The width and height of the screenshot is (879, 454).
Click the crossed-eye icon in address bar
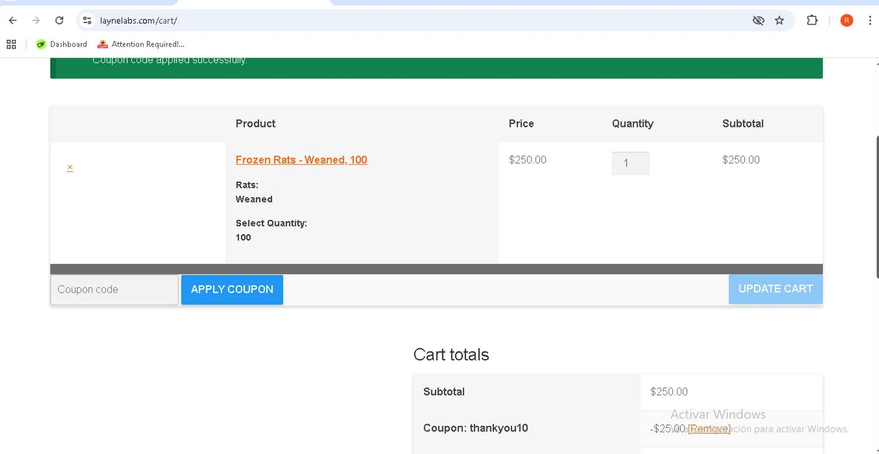pos(758,20)
